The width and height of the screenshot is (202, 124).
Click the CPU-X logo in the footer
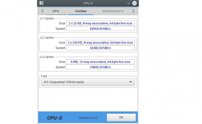point(55,118)
